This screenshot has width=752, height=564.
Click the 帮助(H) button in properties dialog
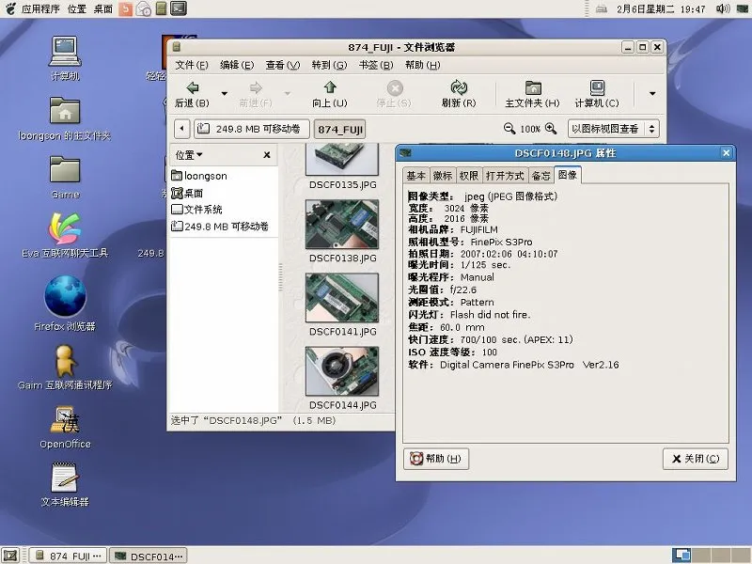click(436, 459)
